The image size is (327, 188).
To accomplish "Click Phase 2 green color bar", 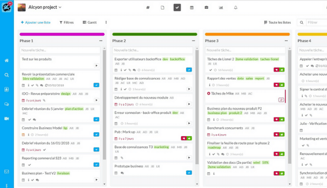I will (154, 35).
